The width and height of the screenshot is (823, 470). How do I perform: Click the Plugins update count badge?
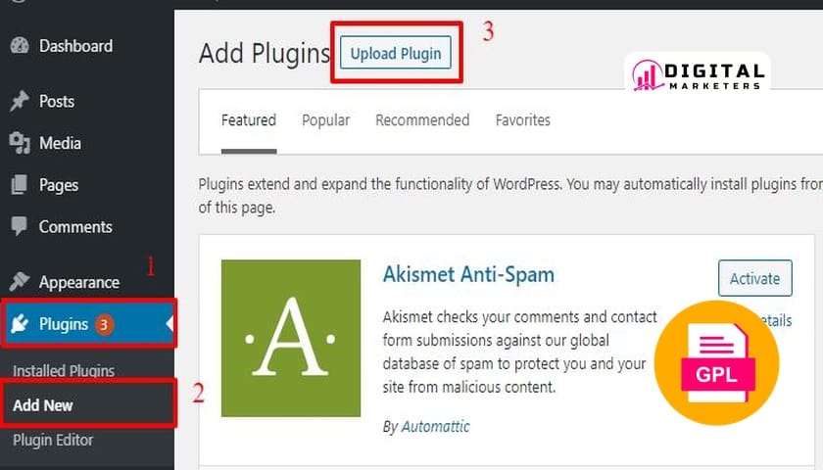point(105,324)
